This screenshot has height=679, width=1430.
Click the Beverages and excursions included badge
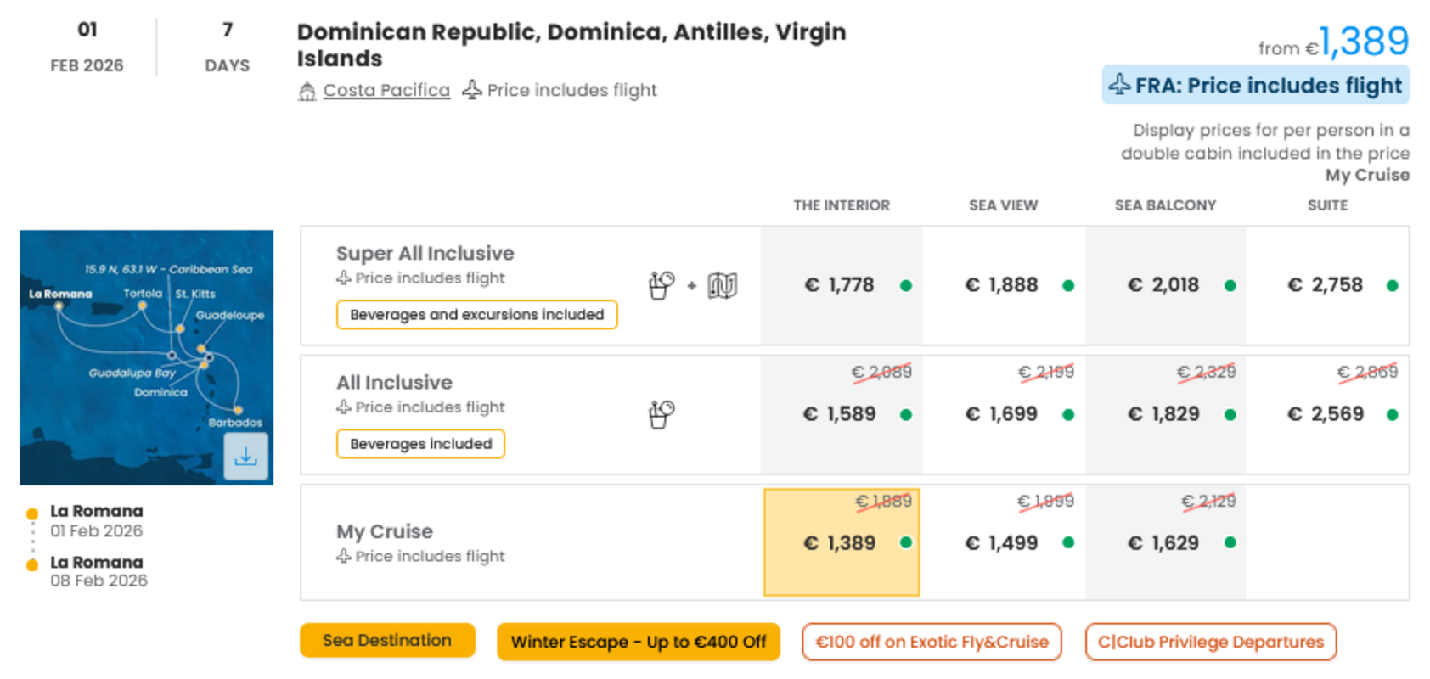[477, 314]
